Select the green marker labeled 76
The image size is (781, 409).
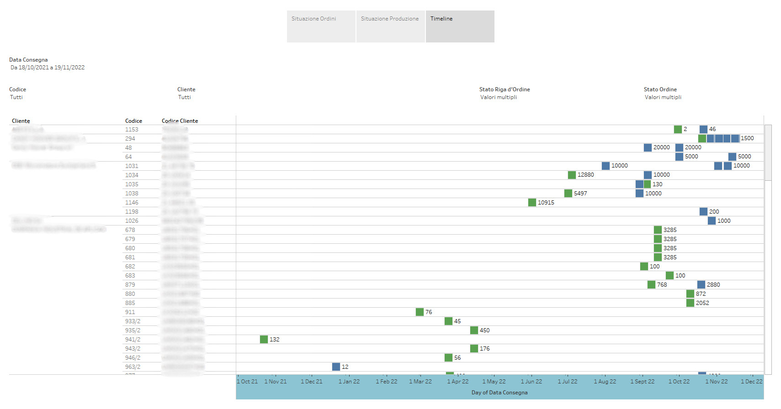click(x=420, y=312)
